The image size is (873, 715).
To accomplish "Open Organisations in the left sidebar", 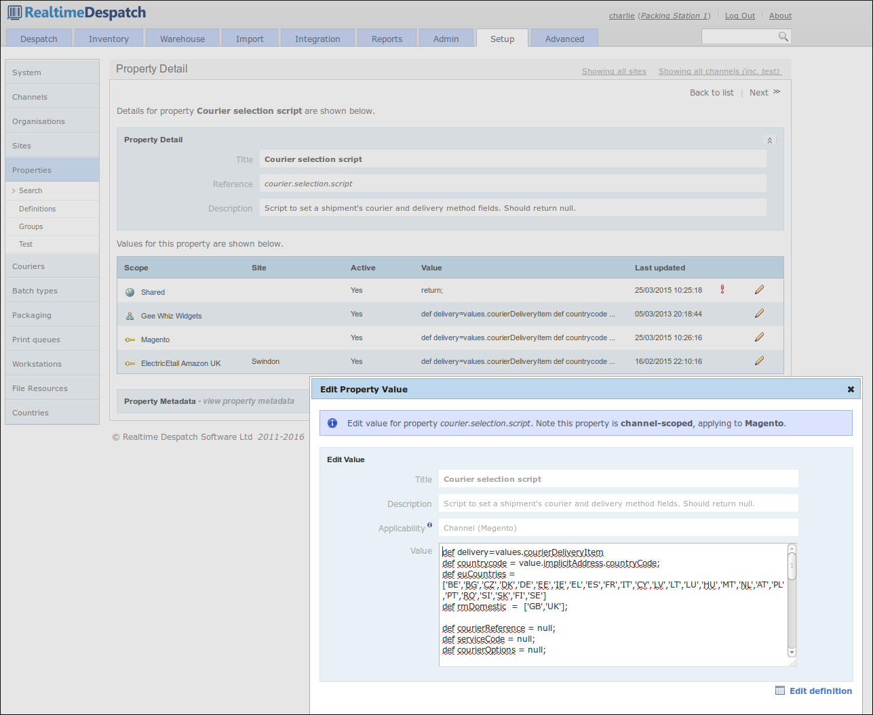I will (52, 121).
